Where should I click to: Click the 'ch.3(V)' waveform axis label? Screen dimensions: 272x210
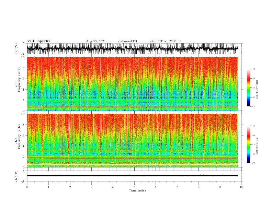pyautogui.click(x=16, y=176)
